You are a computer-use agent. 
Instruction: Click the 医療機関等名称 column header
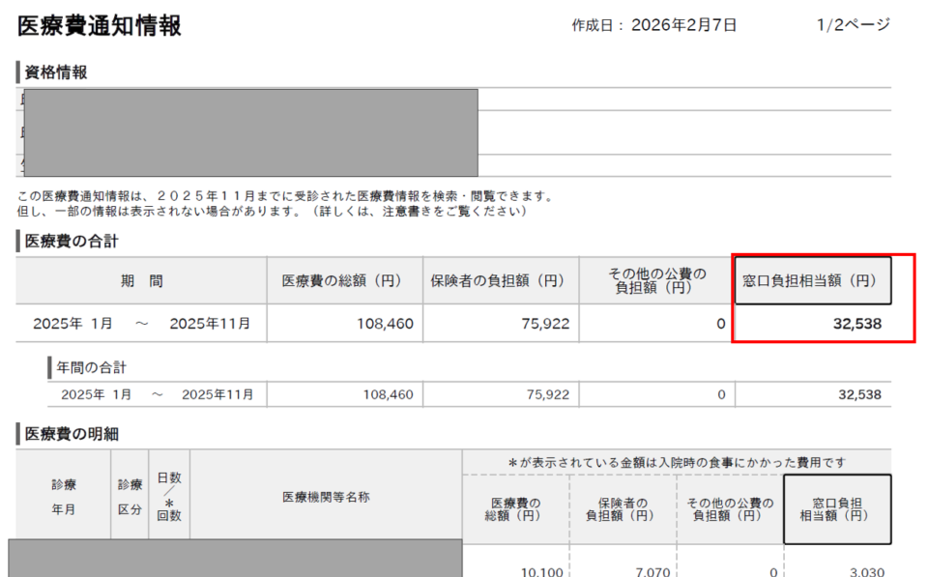[x=326, y=497]
